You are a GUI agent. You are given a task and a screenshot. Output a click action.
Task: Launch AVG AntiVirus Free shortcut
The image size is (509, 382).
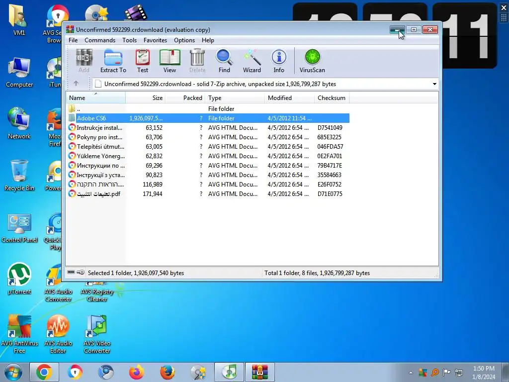(x=19, y=334)
